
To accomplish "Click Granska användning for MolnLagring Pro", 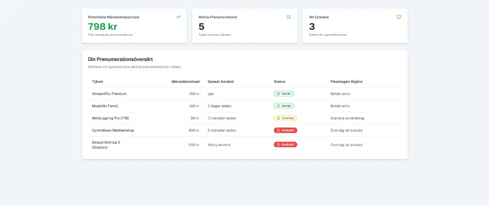I will [x=347, y=118].
